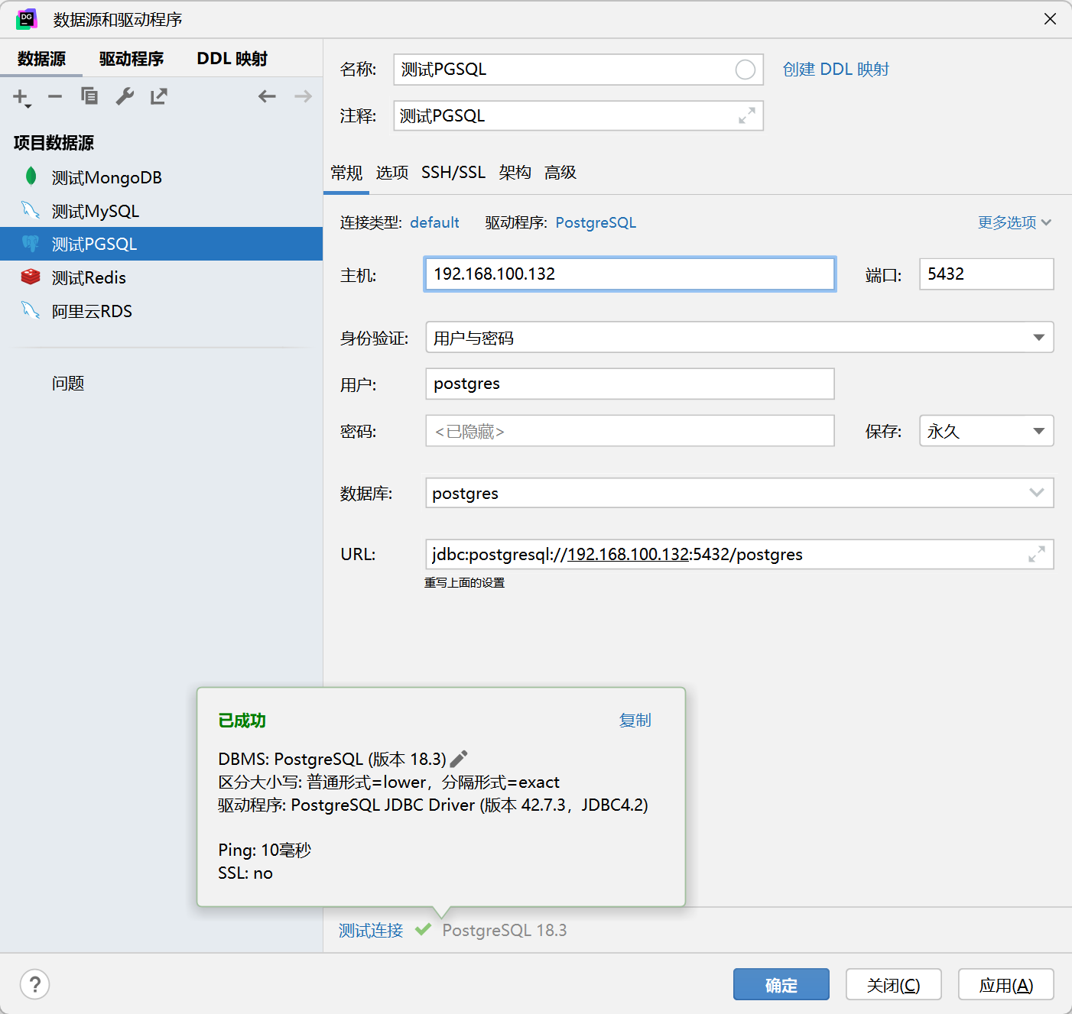Click the 用户 postgres input field
1072x1014 pixels.
tap(630, 384)
